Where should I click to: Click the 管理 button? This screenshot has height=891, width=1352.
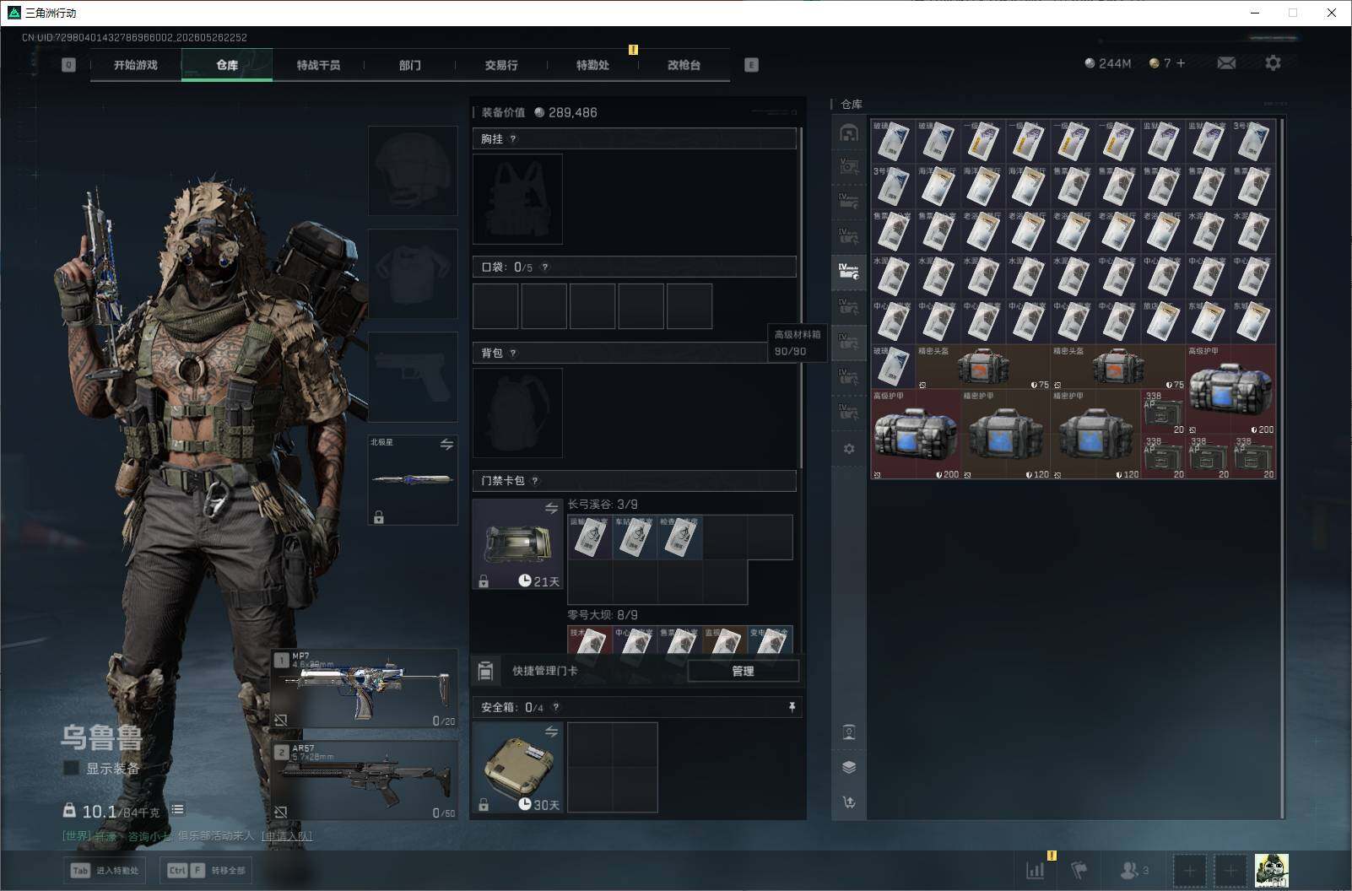coord(743,671)
